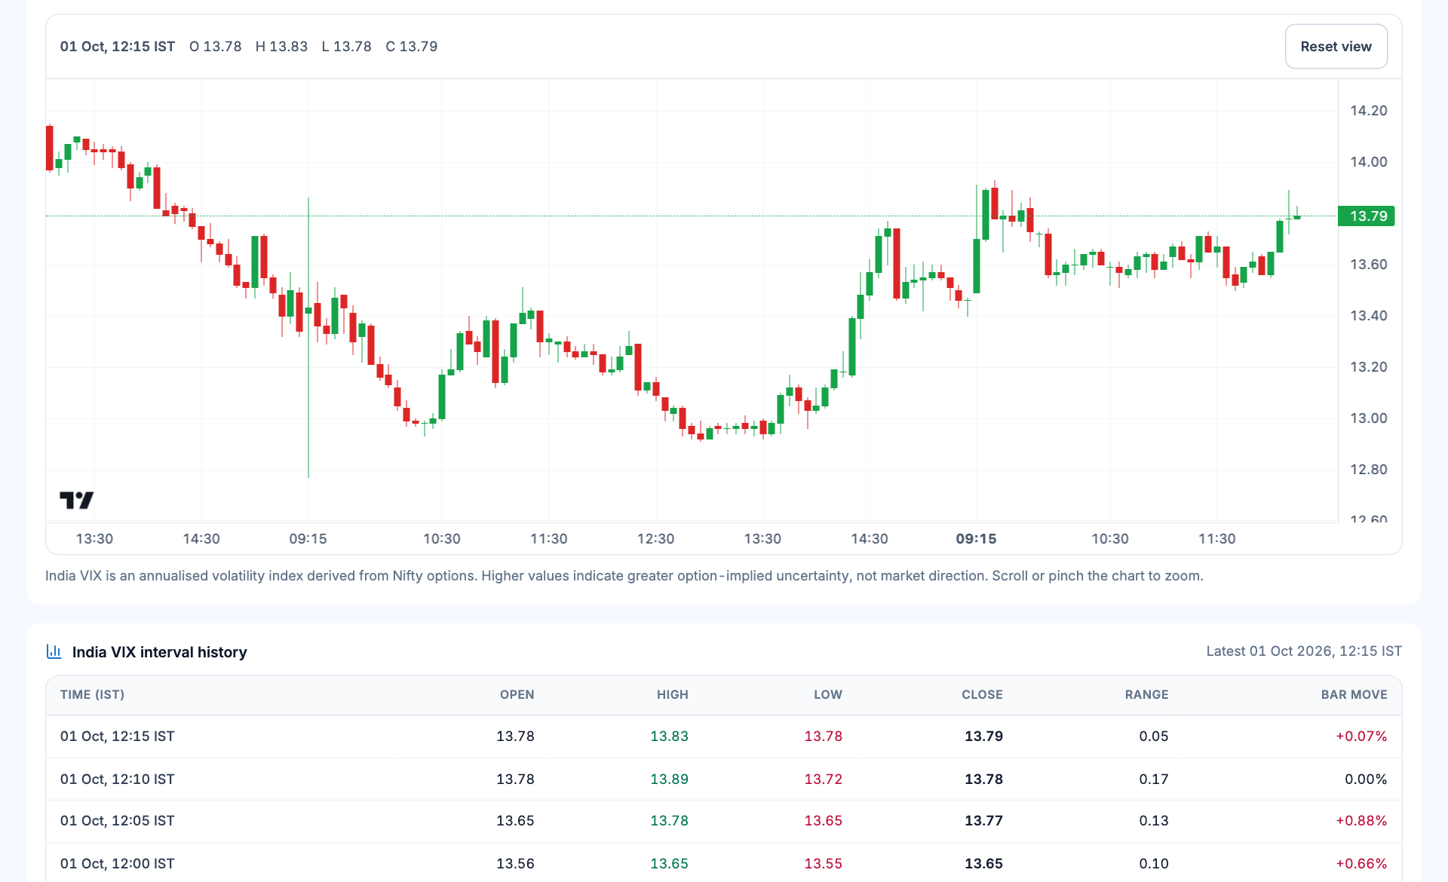The width and height of the screenshot is (1448, 882).
Task: Click the last 11:30 time axis label
Action: pyautogui.click(x=1217, y=539)
